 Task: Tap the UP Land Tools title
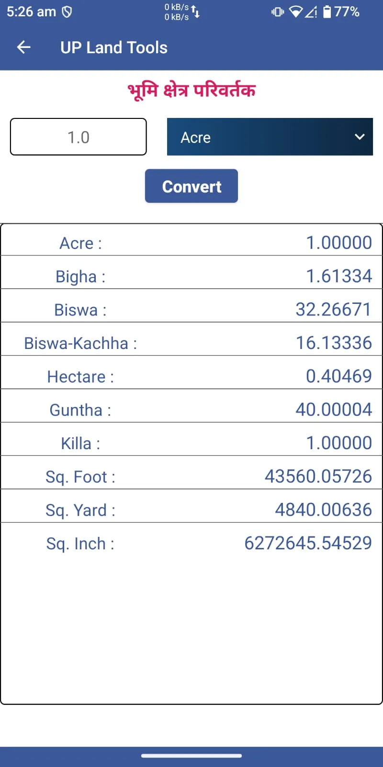tap(114, 47)
